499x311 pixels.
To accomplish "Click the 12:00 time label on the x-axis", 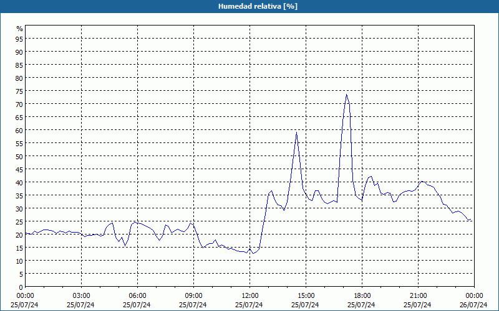I will coord(250,296).
